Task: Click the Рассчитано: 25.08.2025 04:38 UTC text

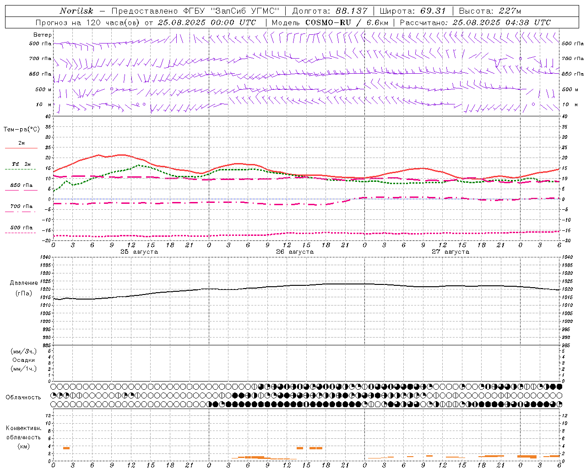Action: 475,22
